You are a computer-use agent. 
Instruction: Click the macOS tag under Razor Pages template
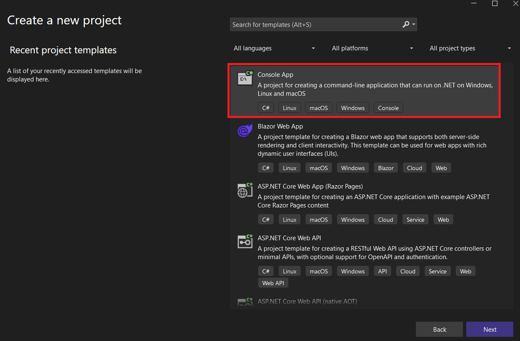pos(319,220)
